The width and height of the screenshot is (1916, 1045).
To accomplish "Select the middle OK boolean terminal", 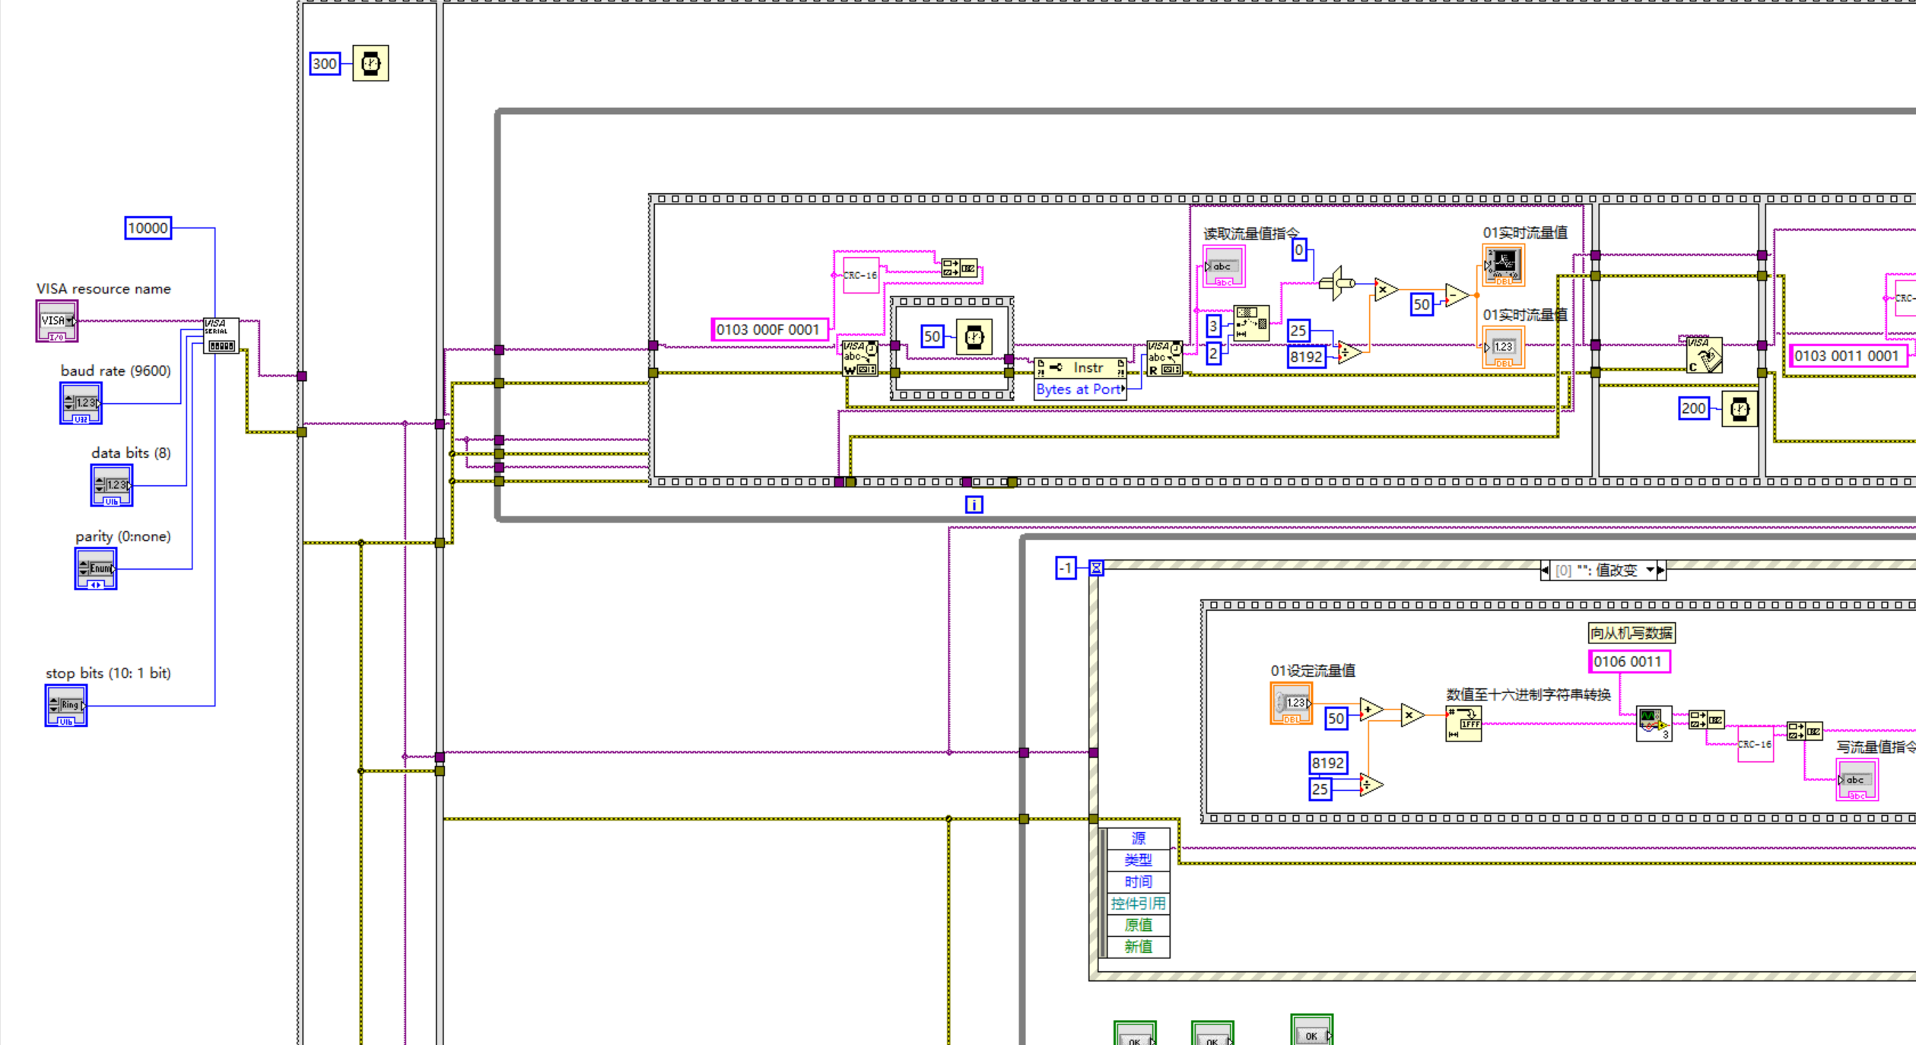I will 1212,1036.
